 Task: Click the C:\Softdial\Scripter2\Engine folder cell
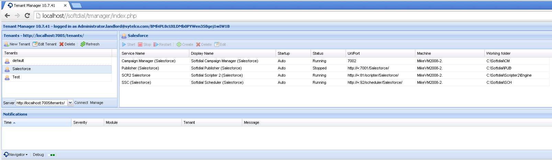click(x=509, y=75)
